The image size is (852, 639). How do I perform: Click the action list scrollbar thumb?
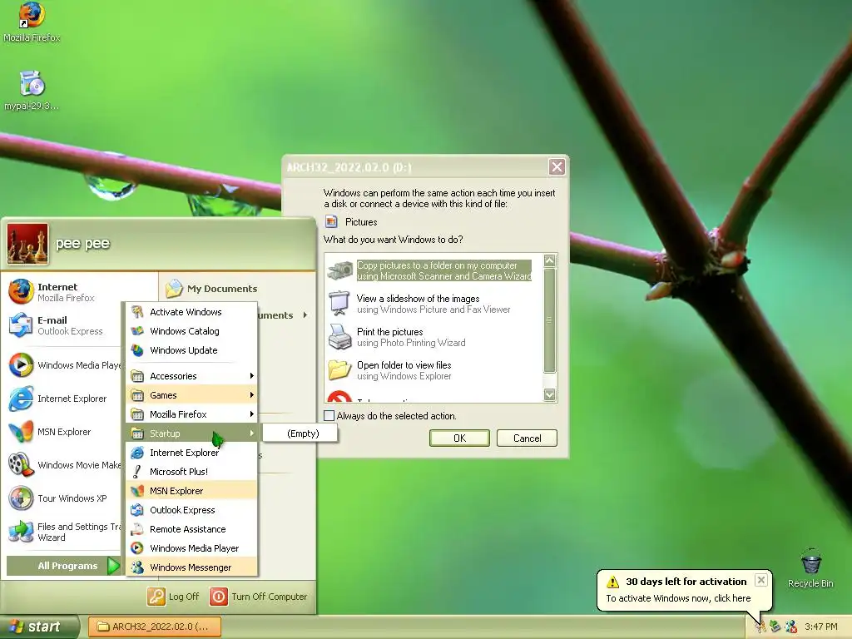pyautogui.click(x=549, y=320)
